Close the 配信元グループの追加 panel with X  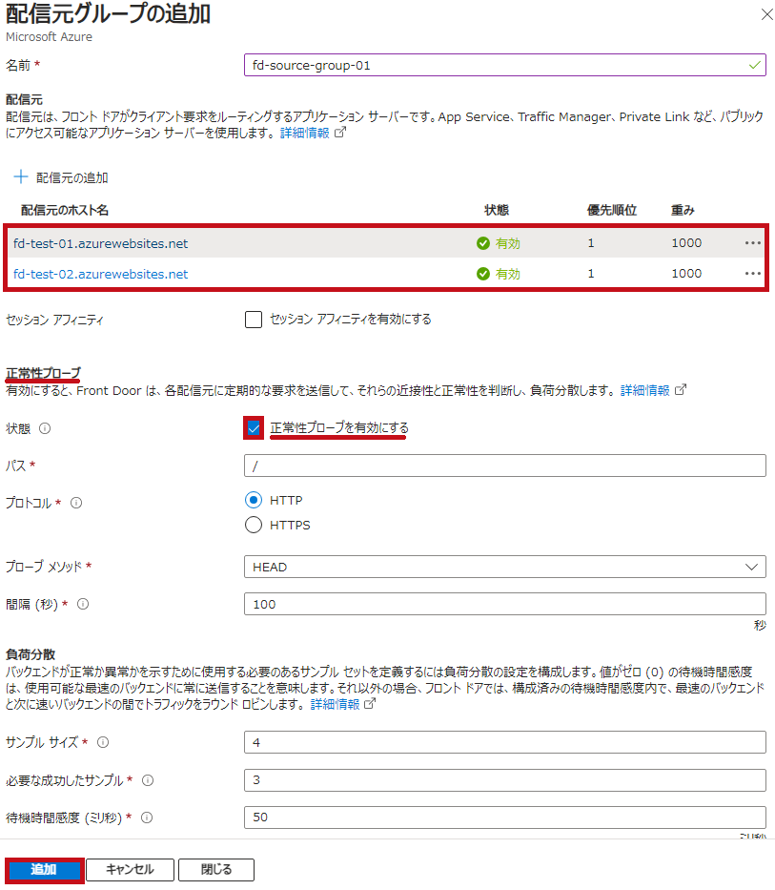767,14
